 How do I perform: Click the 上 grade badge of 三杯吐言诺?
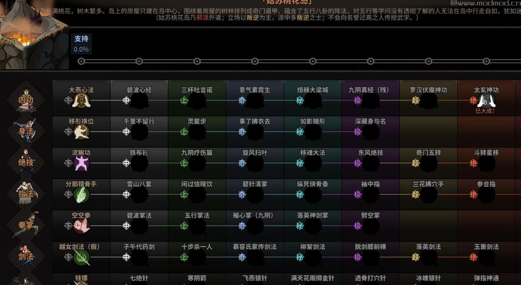click(x=184, y=100)
